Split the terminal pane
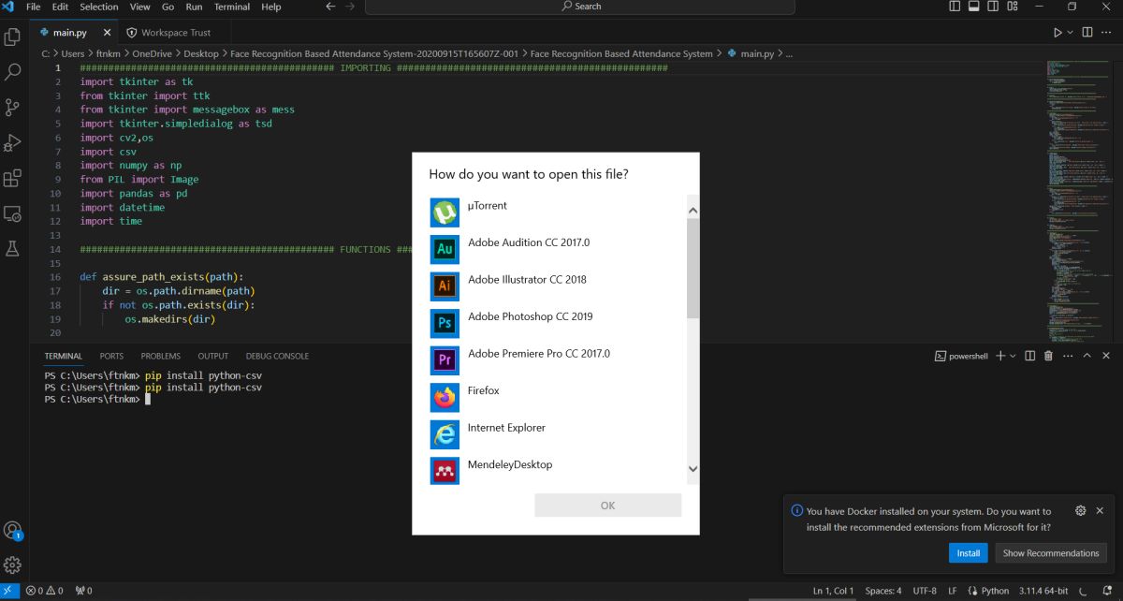The height and width of the screenshot is (601, 1123). 1030,356
